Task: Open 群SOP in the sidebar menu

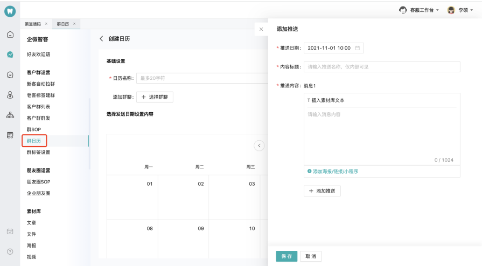Action: pyautogui.click(x=34, y=129)
